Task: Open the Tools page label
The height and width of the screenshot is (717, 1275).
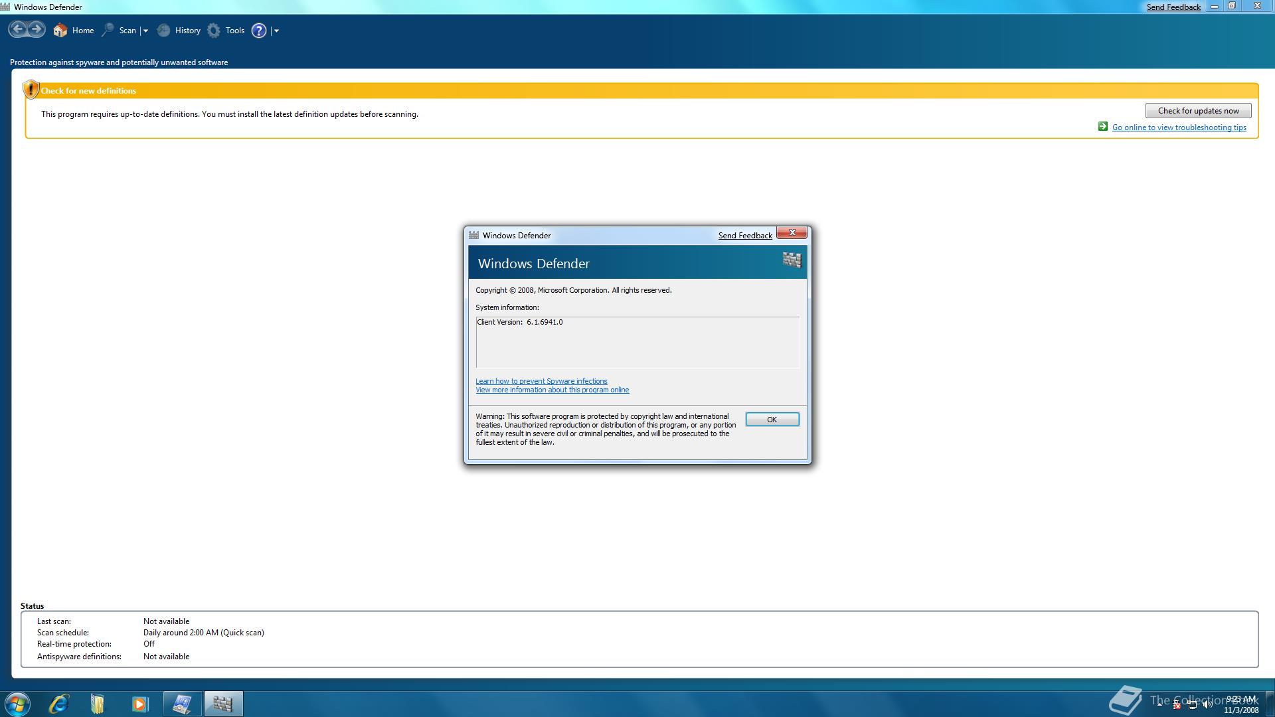Action: (x=235, y=31)
